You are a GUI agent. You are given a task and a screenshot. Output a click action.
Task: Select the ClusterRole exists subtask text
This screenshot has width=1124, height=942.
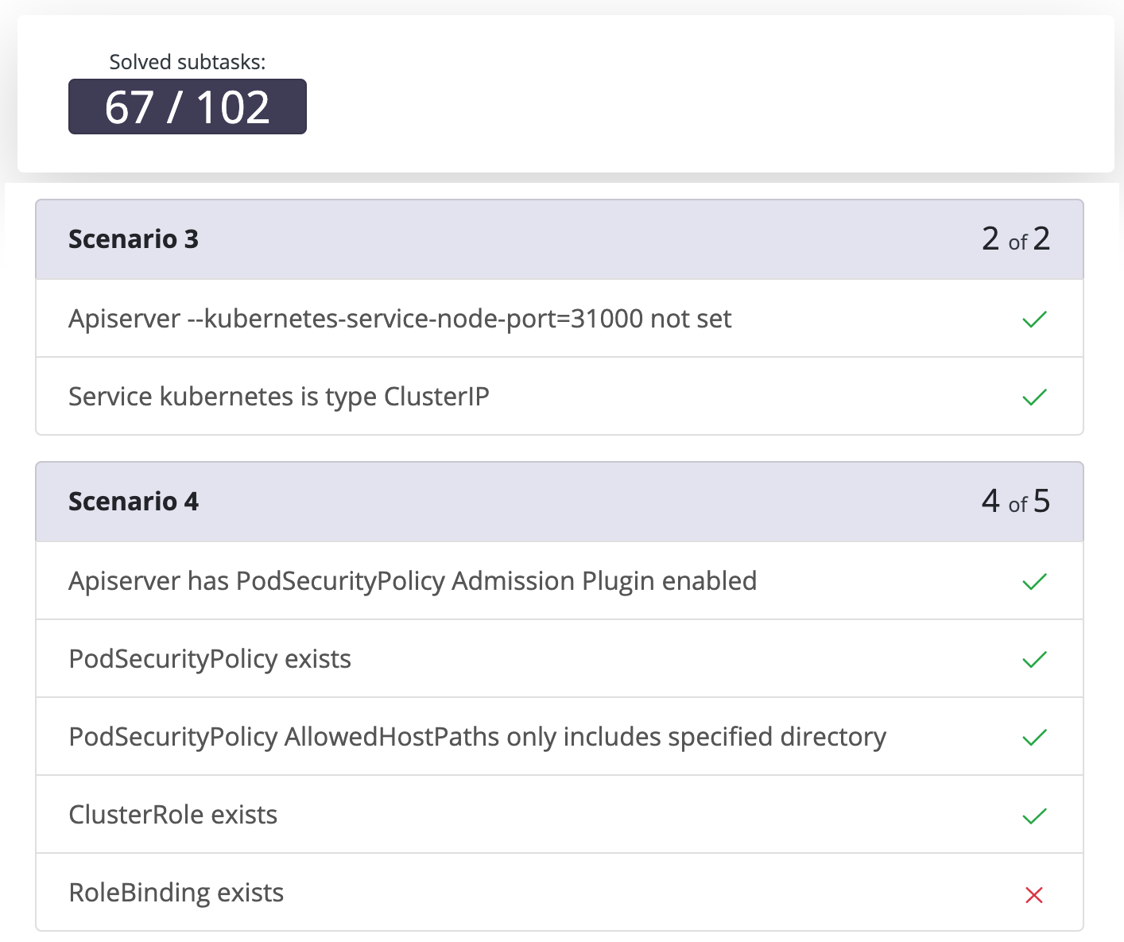click(x=173, y=815)
